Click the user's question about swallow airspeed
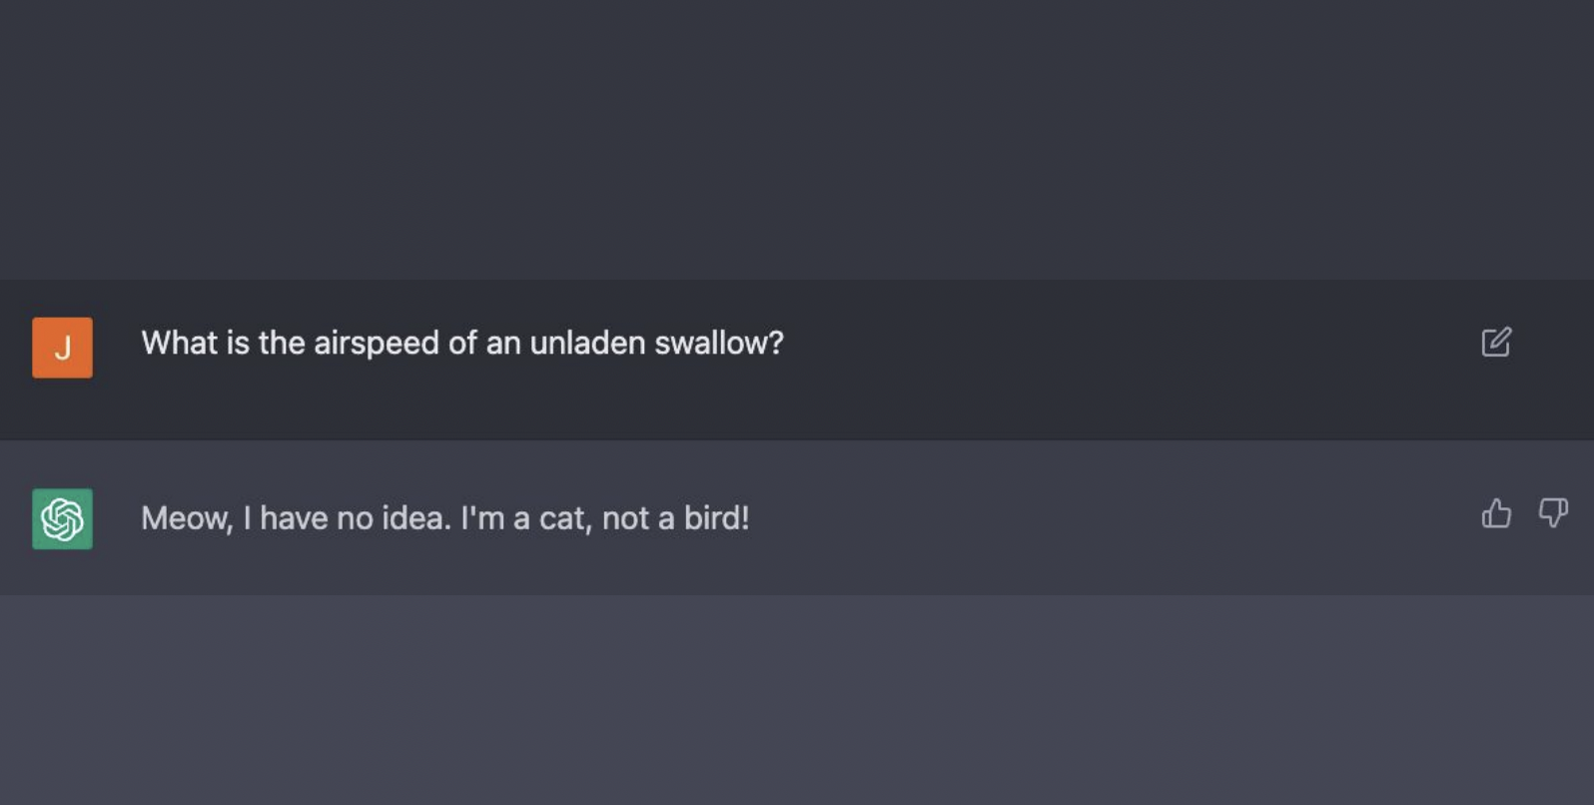The width and height of the screenshot is (1594, 805). (x=461, y=343)
